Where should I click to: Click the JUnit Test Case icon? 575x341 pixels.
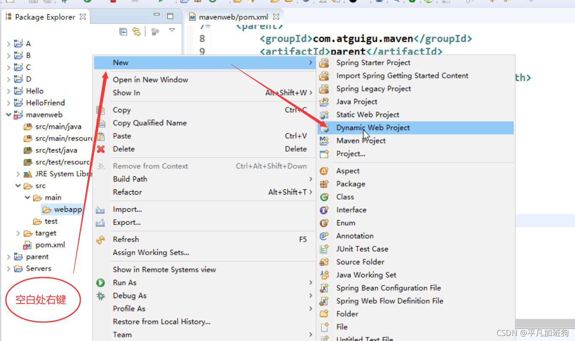click(324, 249)
